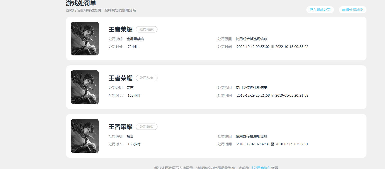Viewport: 385px width, 169px height.
Task: Select the 72小时 duration value
Action: (133, 47)
